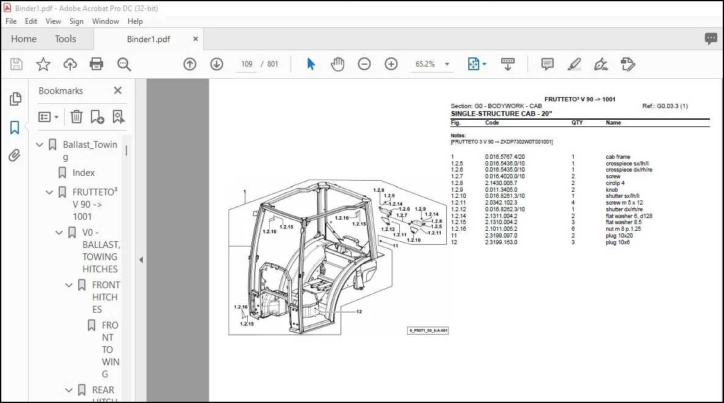Click the Ref.: G0.03.3 (1) text
The height and width of the screenshot is (403, 724).
tap(665, 106)
